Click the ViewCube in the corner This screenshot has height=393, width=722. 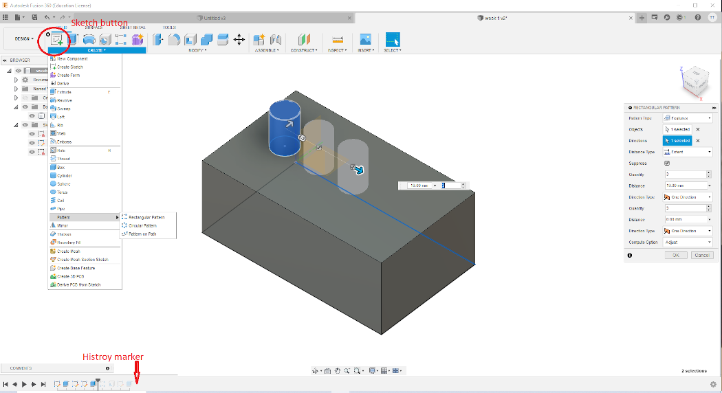pos(694,82)
